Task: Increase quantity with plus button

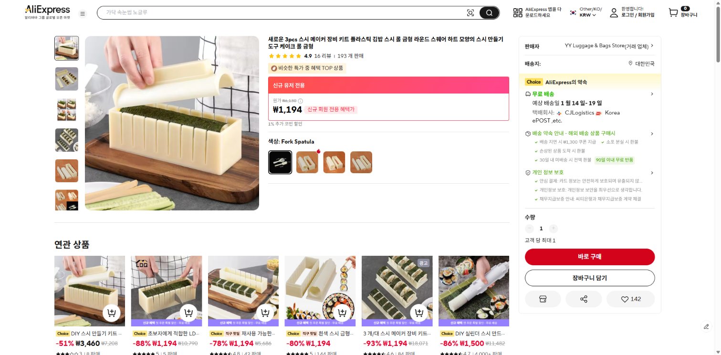Action: coord(553,229)
